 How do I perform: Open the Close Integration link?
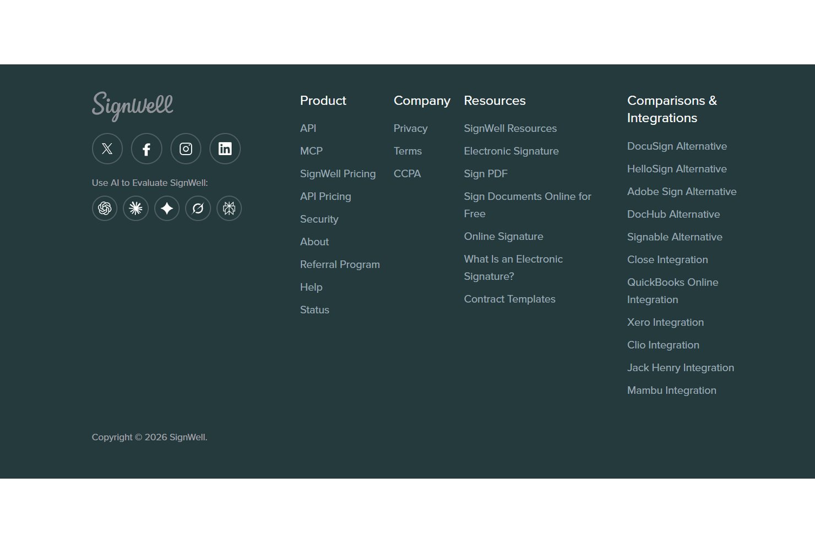pyautogui.click(x=668, y=260)
